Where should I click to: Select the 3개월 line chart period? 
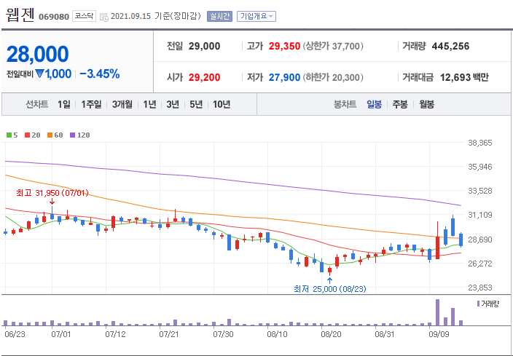[122, 104]
